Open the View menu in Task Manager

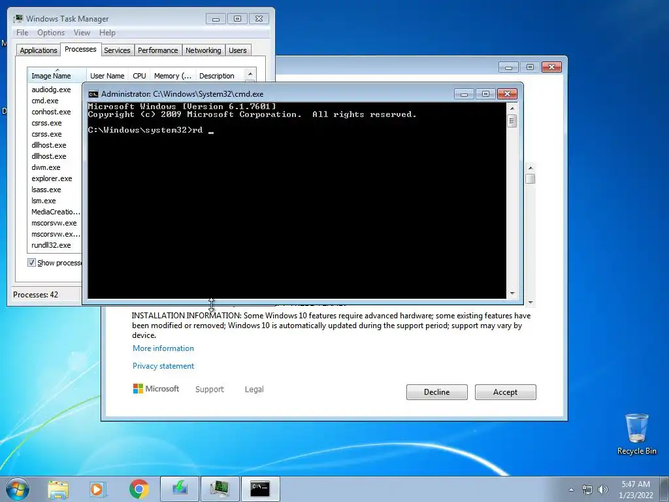[82, 33]
